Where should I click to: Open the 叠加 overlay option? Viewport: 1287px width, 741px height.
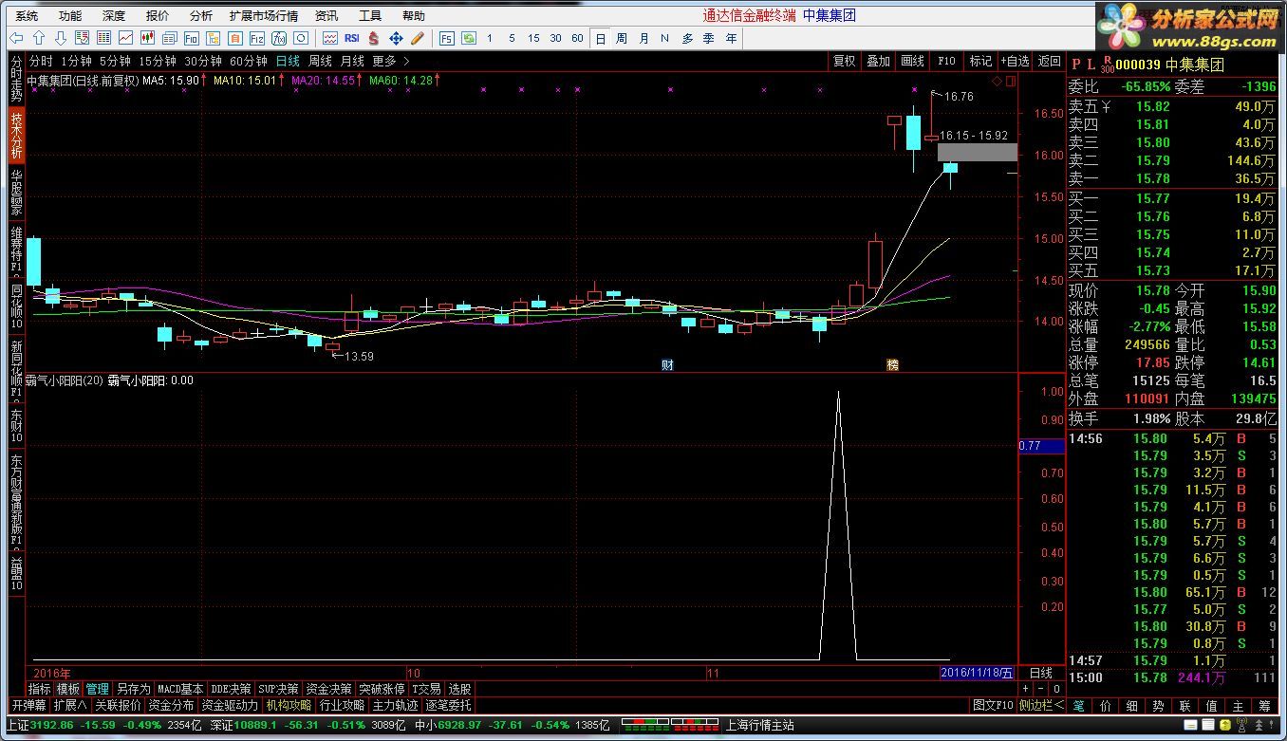878,61
